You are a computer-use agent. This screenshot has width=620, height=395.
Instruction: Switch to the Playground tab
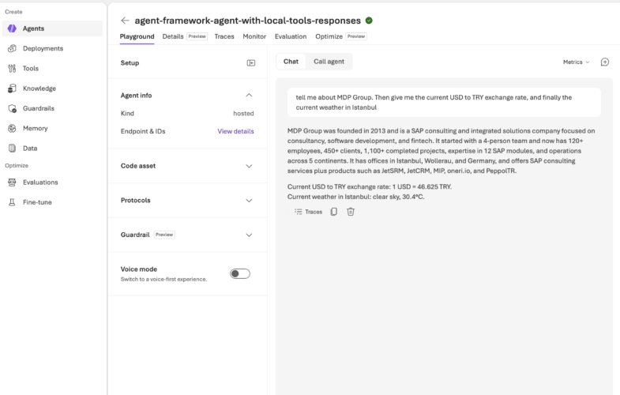(x=137, y=36)
